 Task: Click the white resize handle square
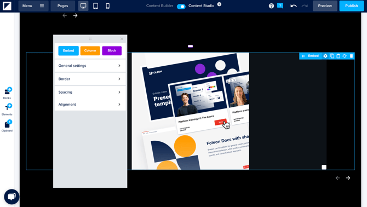[x=324, y=167]
